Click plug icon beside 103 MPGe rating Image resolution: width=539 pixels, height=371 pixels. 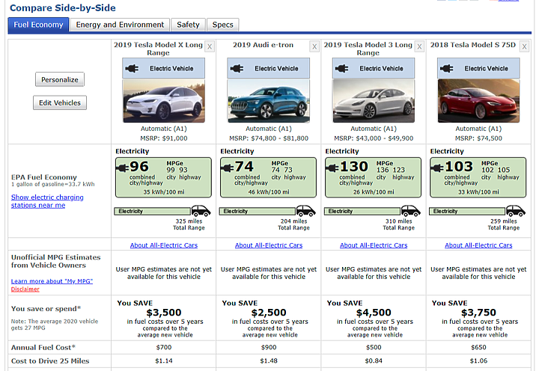click(x=437, y=168)
